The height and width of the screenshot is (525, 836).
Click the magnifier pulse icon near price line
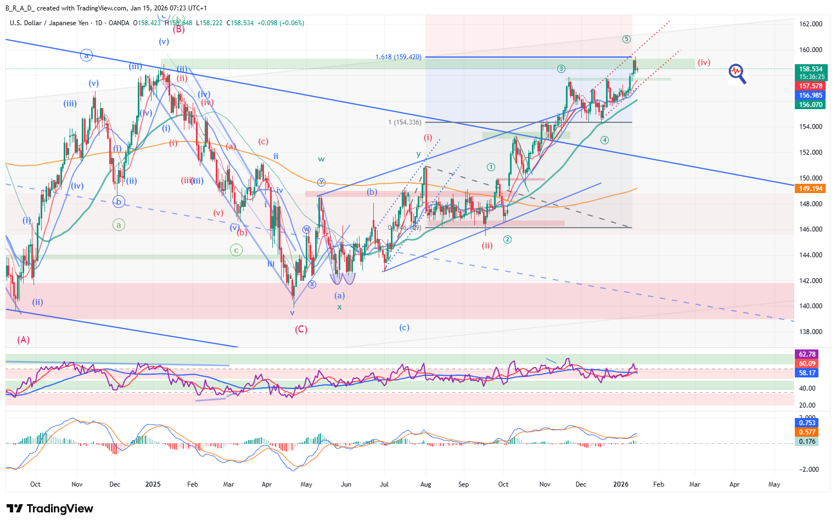tap(737, 73)
